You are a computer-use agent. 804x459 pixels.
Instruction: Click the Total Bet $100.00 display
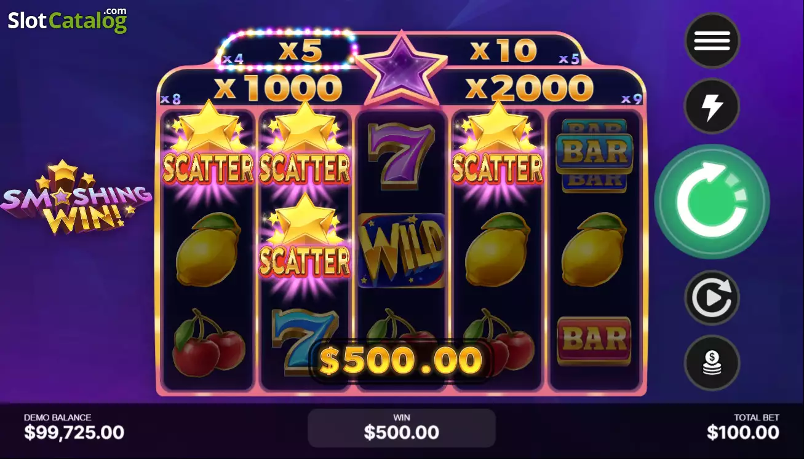(743, 426)
